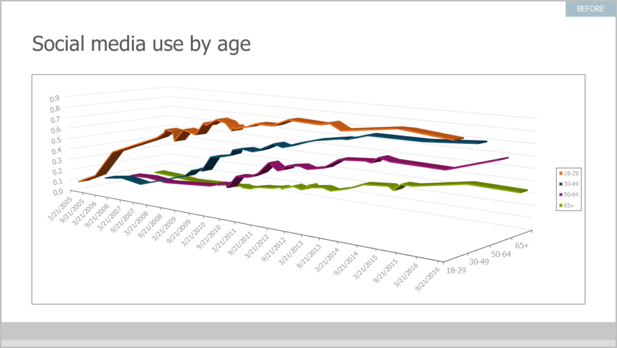Select the slide title Social media use by age
Image resolution: width=617 pixels, height=348 pixels.
coord(140,44)
